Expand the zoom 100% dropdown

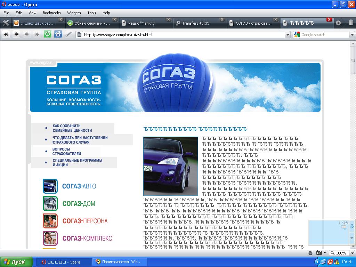[351, 253]
